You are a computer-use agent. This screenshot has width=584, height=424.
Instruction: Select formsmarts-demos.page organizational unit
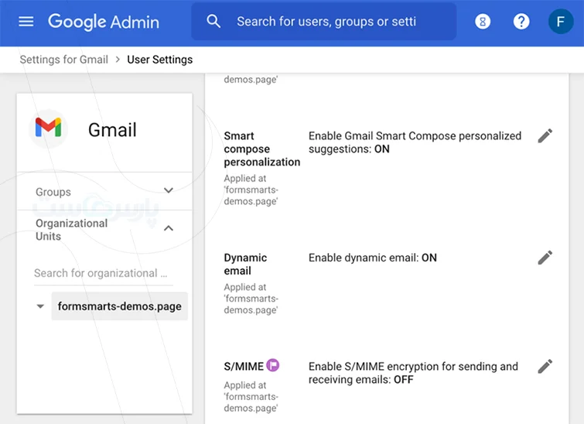click(x=120, y=306)
